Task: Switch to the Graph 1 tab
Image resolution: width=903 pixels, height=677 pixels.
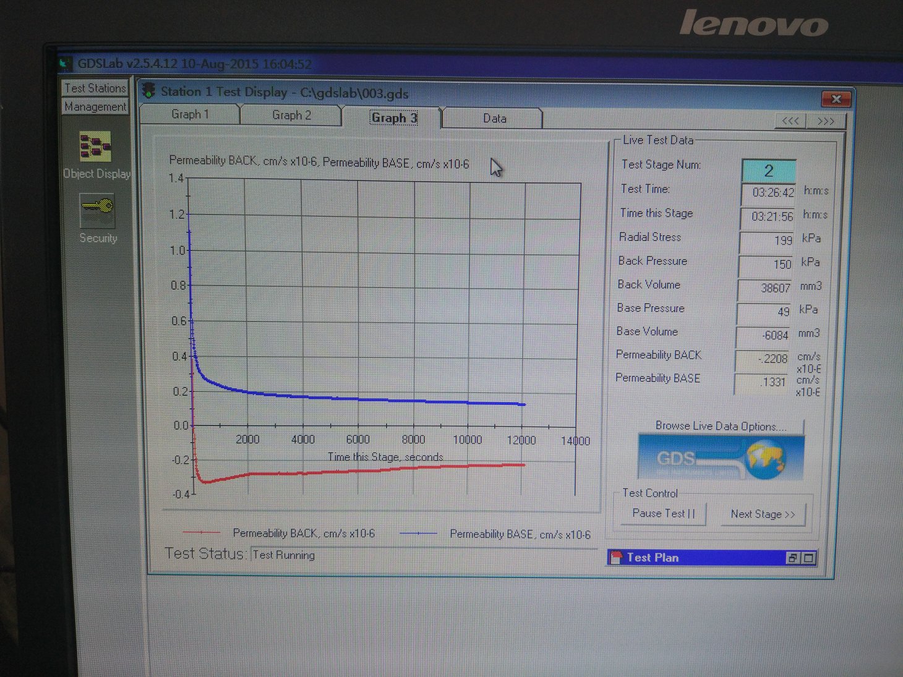Action: (190, 114)
